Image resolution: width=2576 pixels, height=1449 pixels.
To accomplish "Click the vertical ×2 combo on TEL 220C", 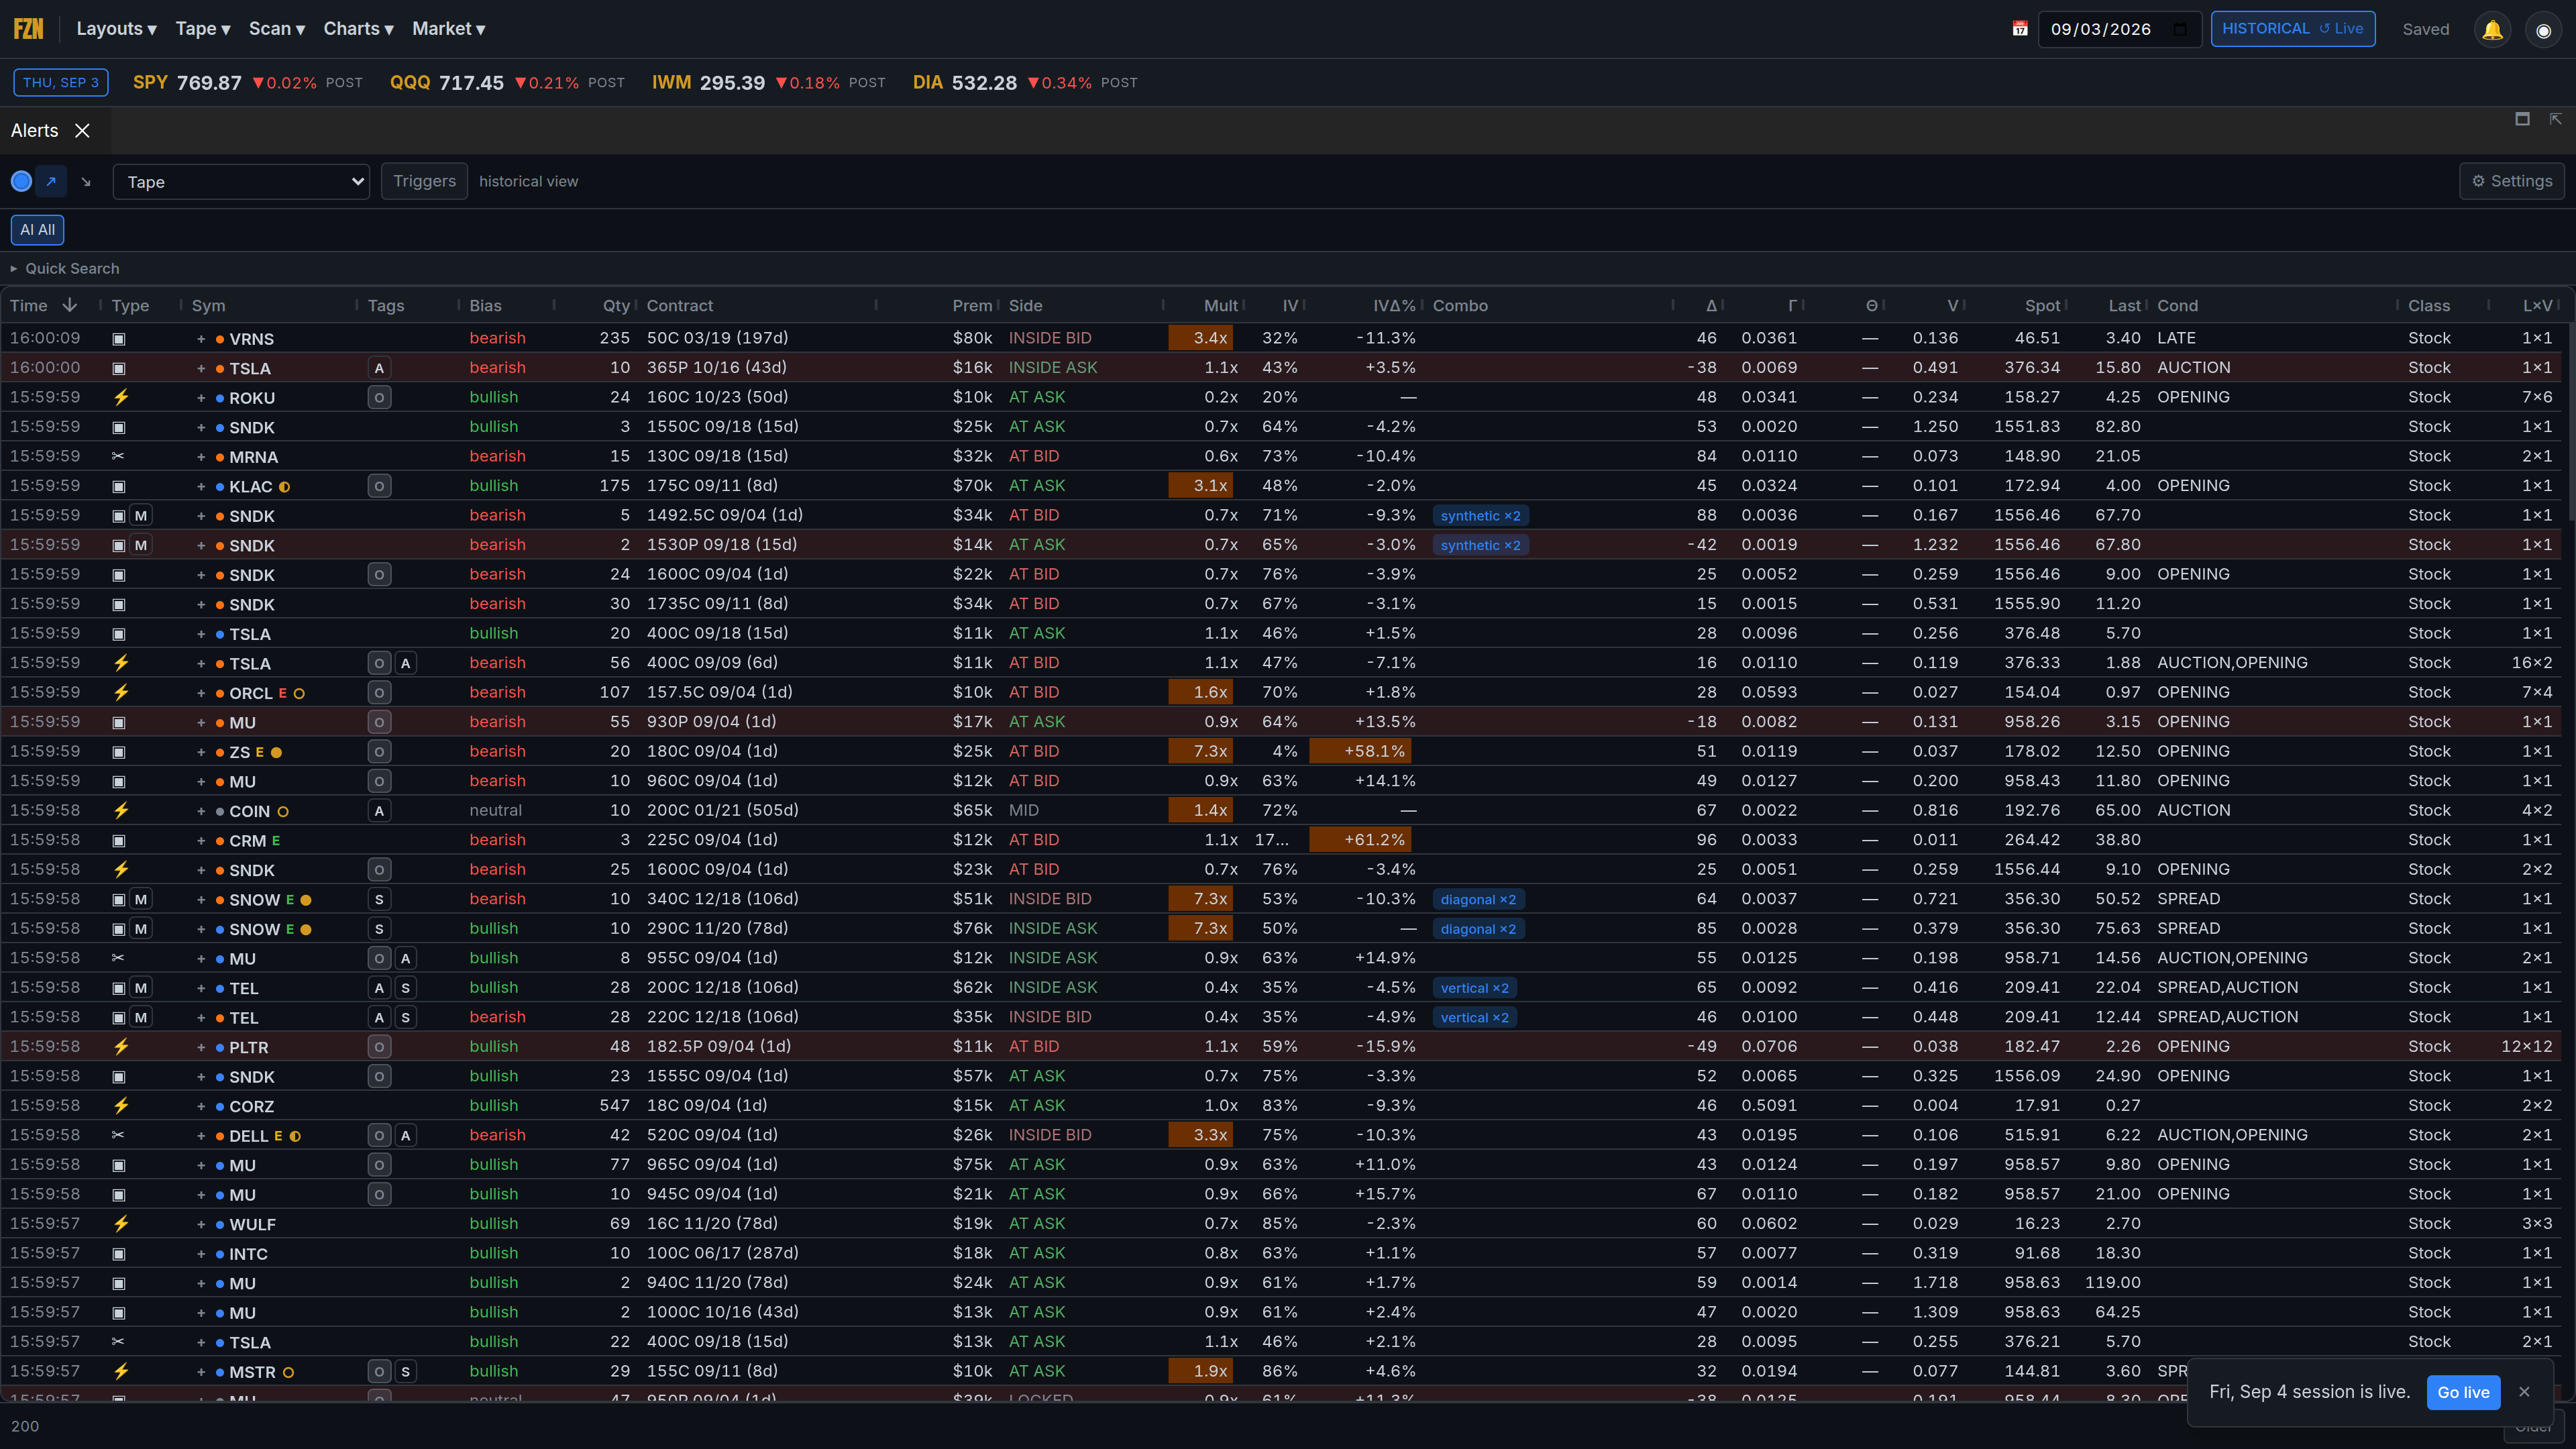I will coord(1474,1017).
